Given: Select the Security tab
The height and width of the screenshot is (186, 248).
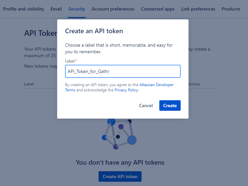Looking at the screenshot, I should coord(77,9).
